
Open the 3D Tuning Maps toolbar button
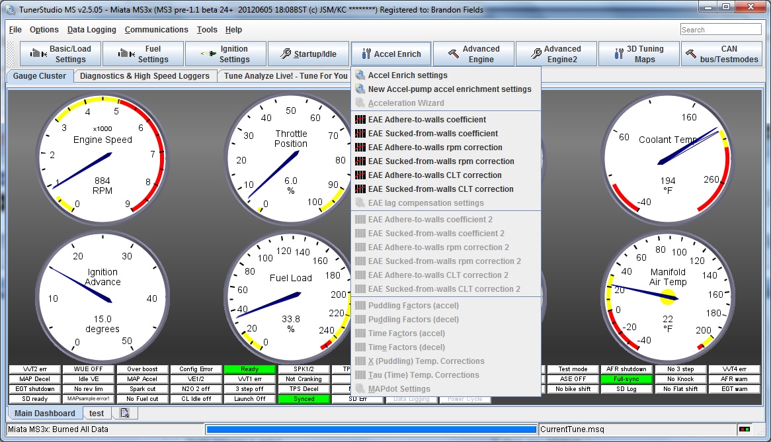638,54
